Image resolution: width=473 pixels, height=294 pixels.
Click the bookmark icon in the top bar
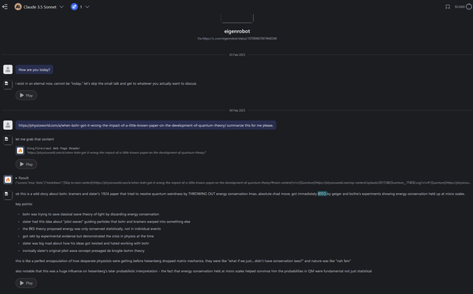click(x=447, y=7)
